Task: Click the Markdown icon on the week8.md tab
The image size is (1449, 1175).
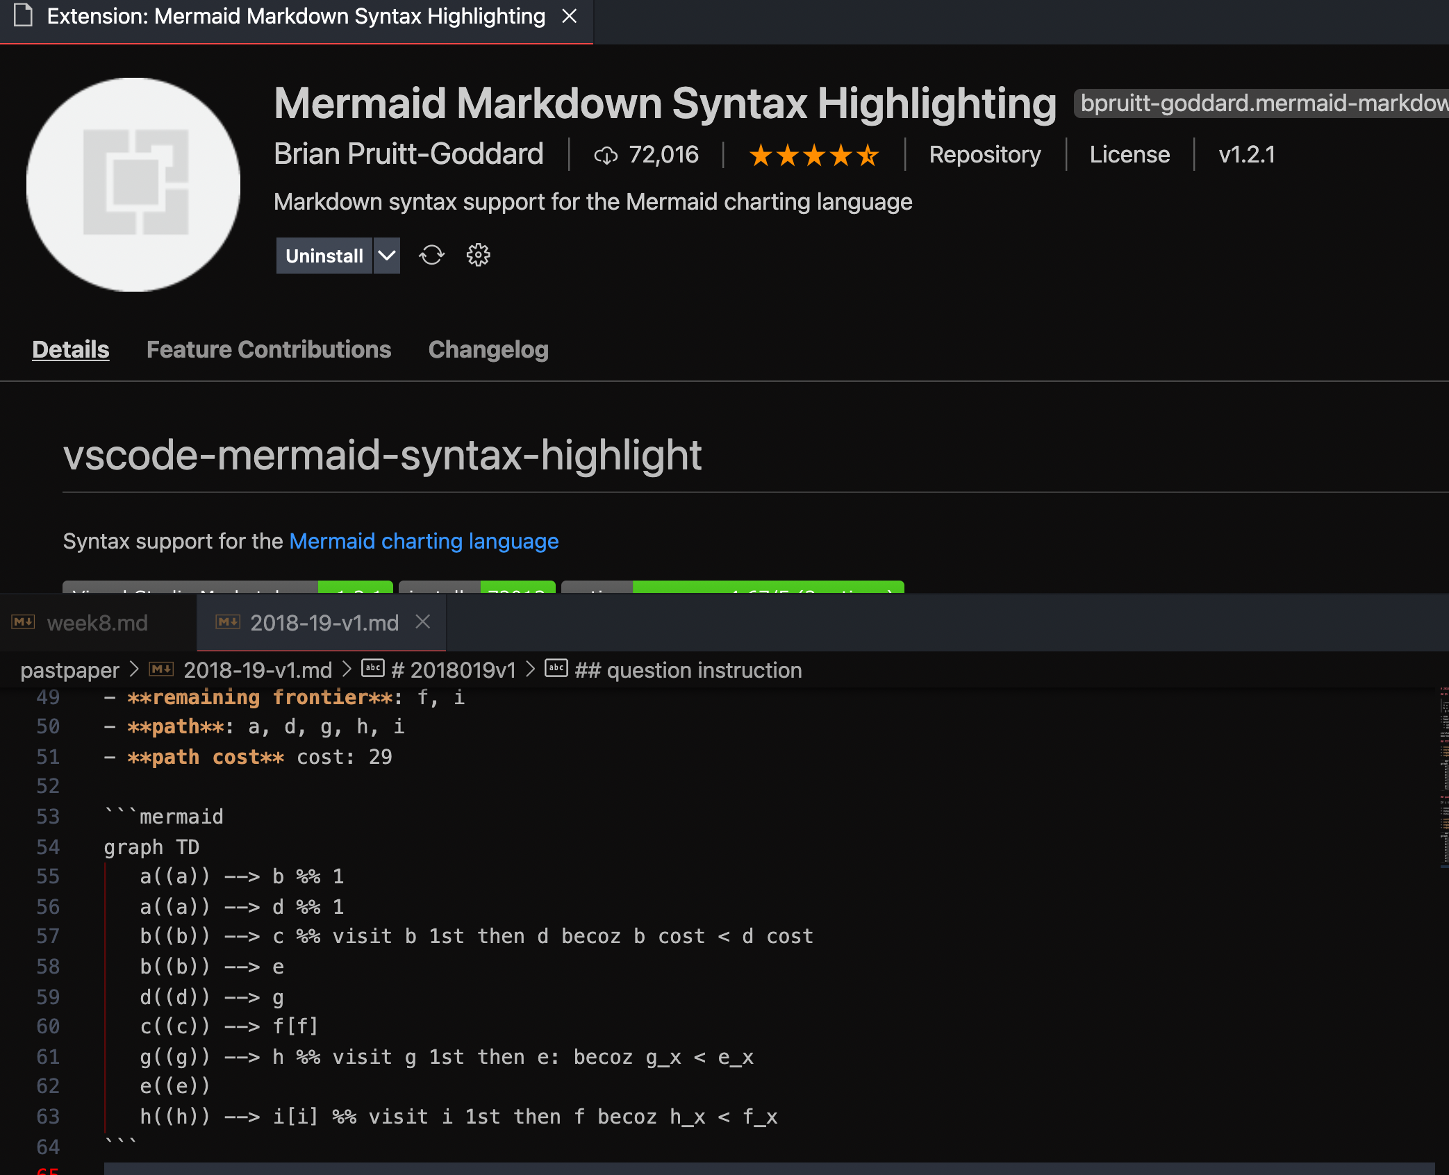Action: pyautogui.click(x=23, y=622)
